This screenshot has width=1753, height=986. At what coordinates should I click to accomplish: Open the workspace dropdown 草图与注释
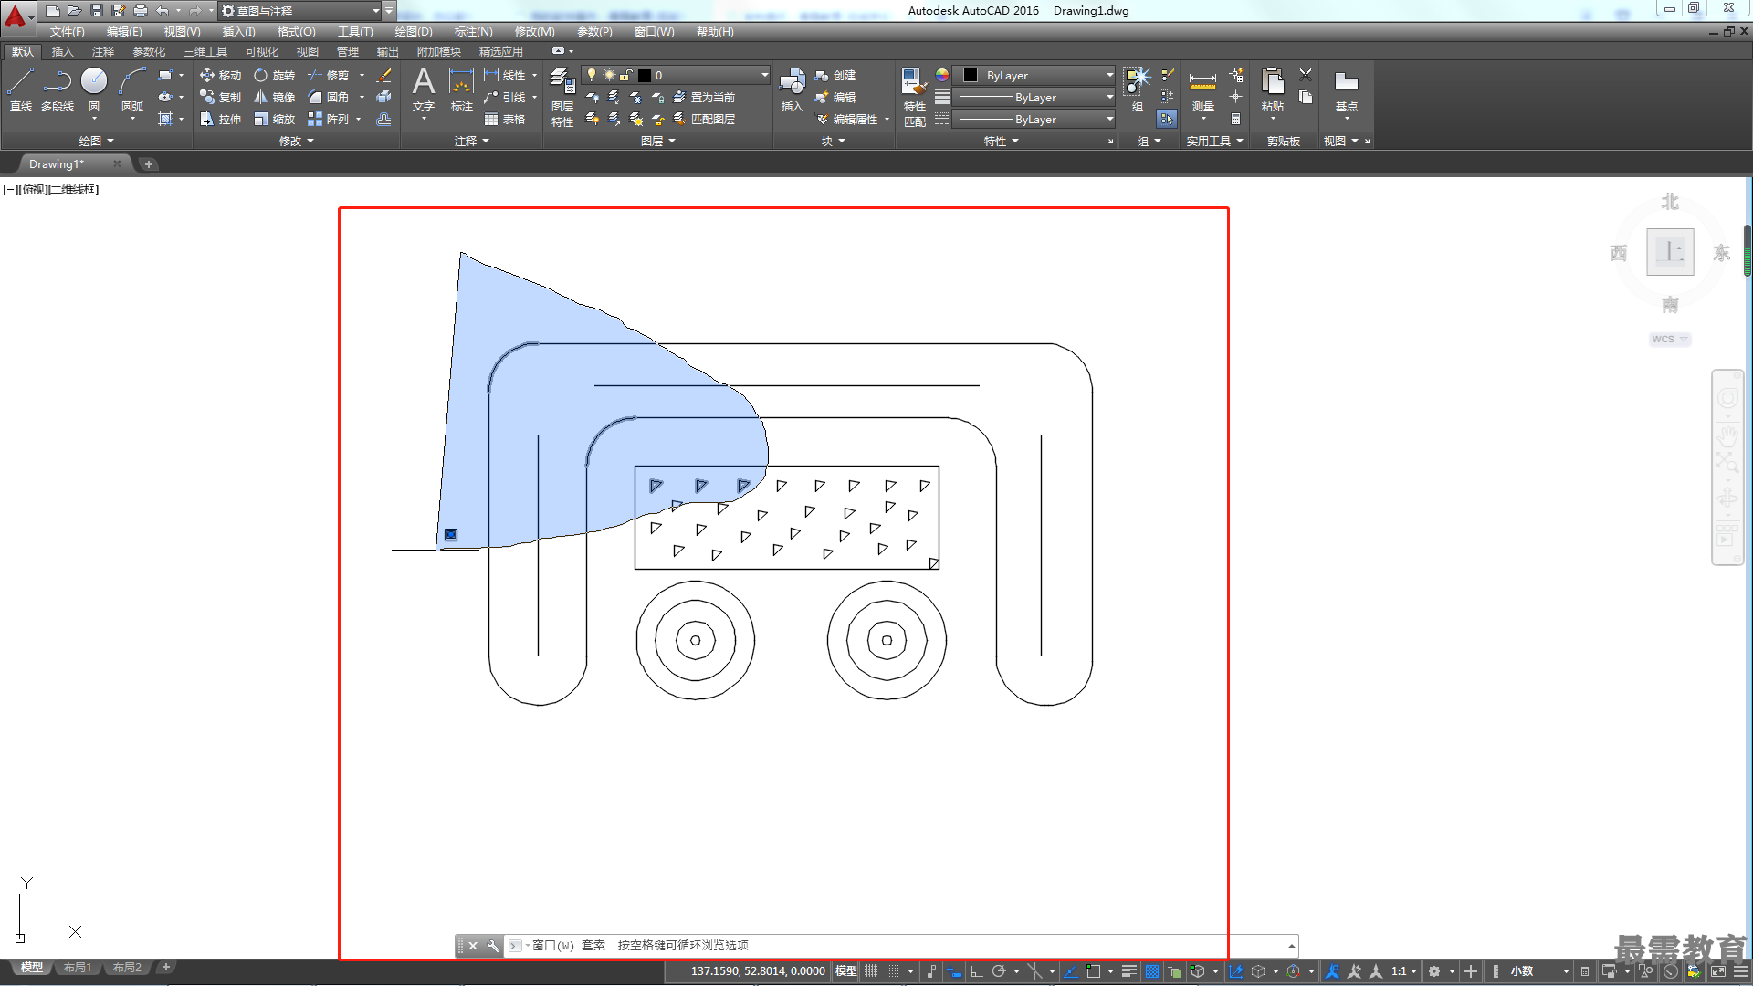(x=300, y=11)
